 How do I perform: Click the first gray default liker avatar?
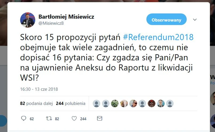pyautogui.click(x=96, y=103)
